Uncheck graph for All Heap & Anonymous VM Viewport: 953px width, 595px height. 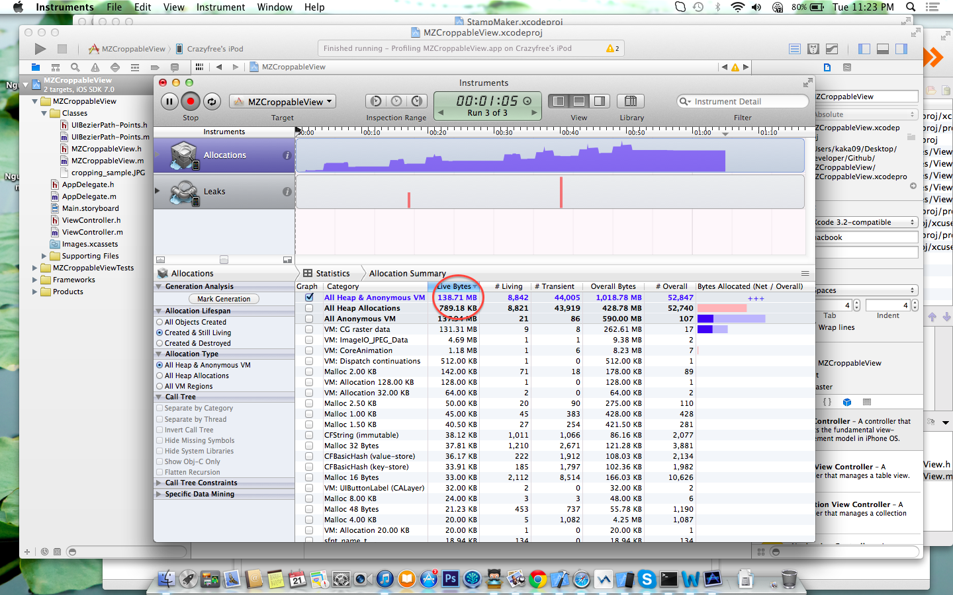point(309,297)
